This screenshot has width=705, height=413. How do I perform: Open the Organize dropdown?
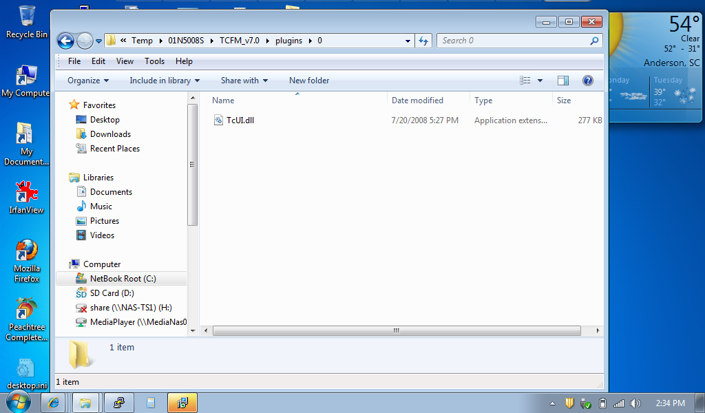pyautogui.click(x=88, y=81)
